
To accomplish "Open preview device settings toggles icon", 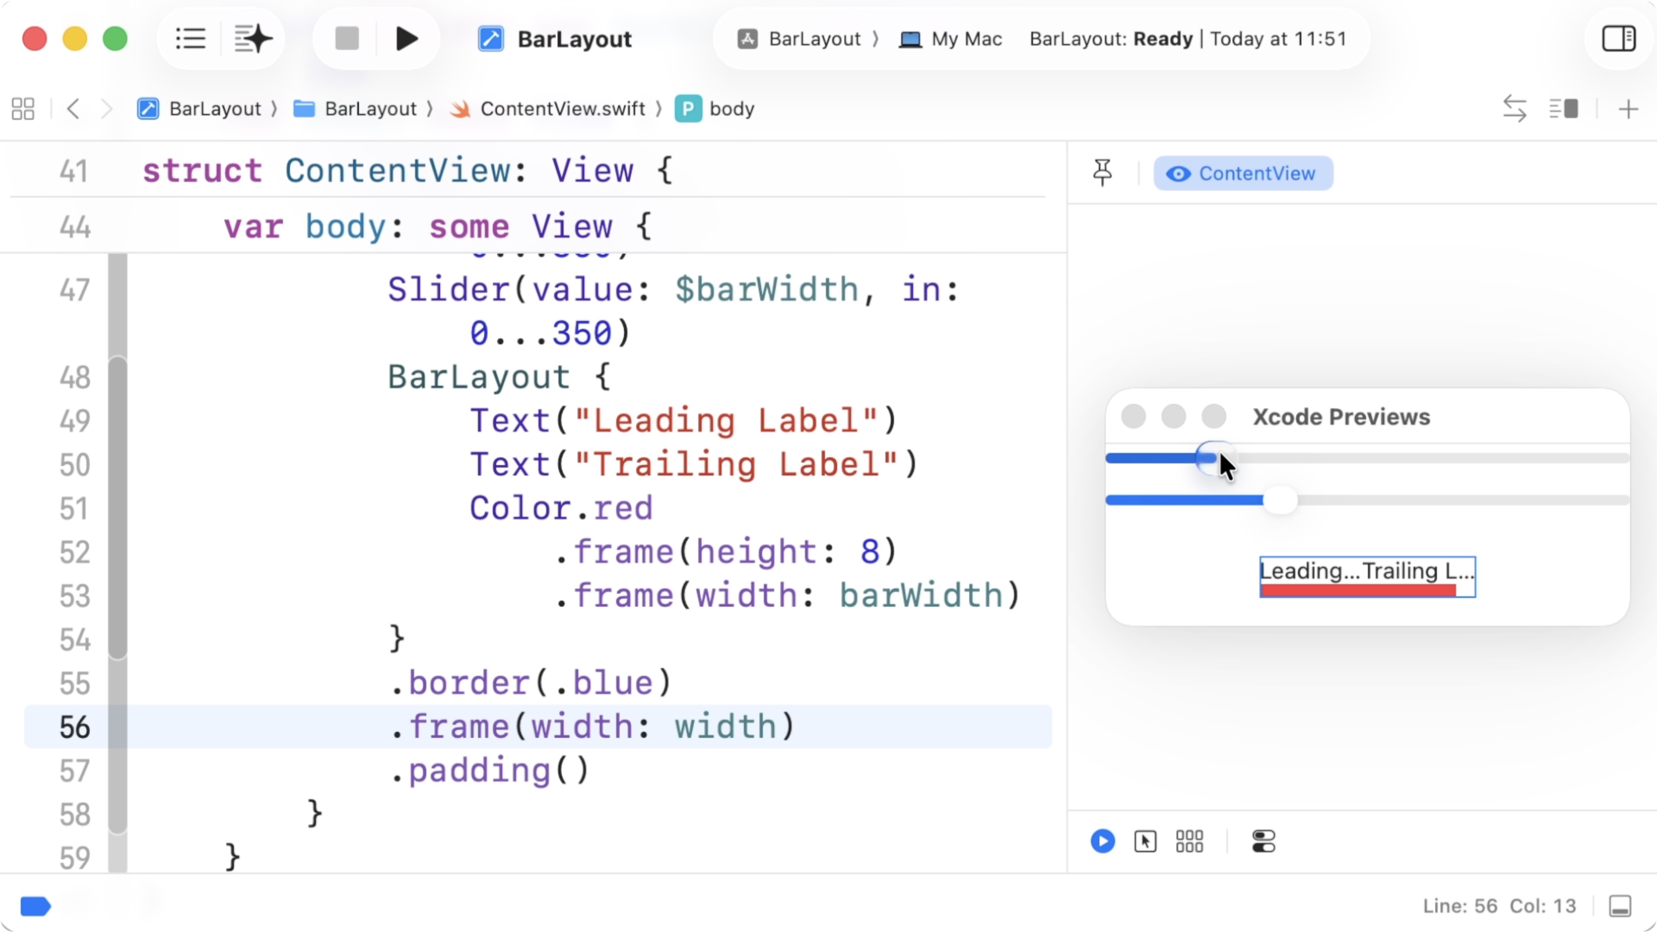I will pos(1263,841).
